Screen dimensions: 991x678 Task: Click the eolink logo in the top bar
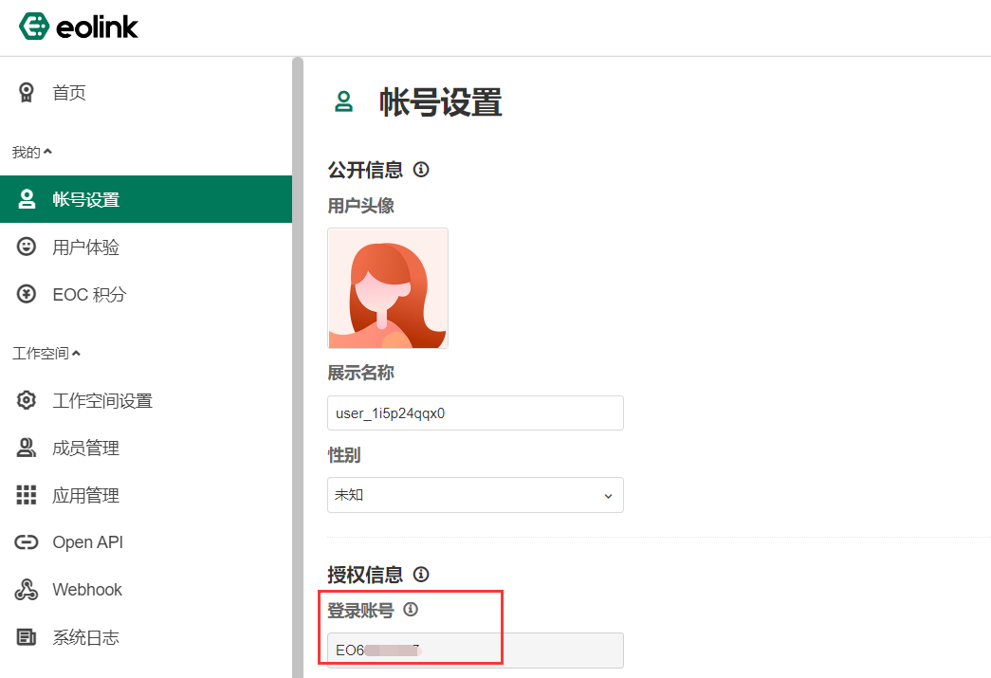pos(79,27)
